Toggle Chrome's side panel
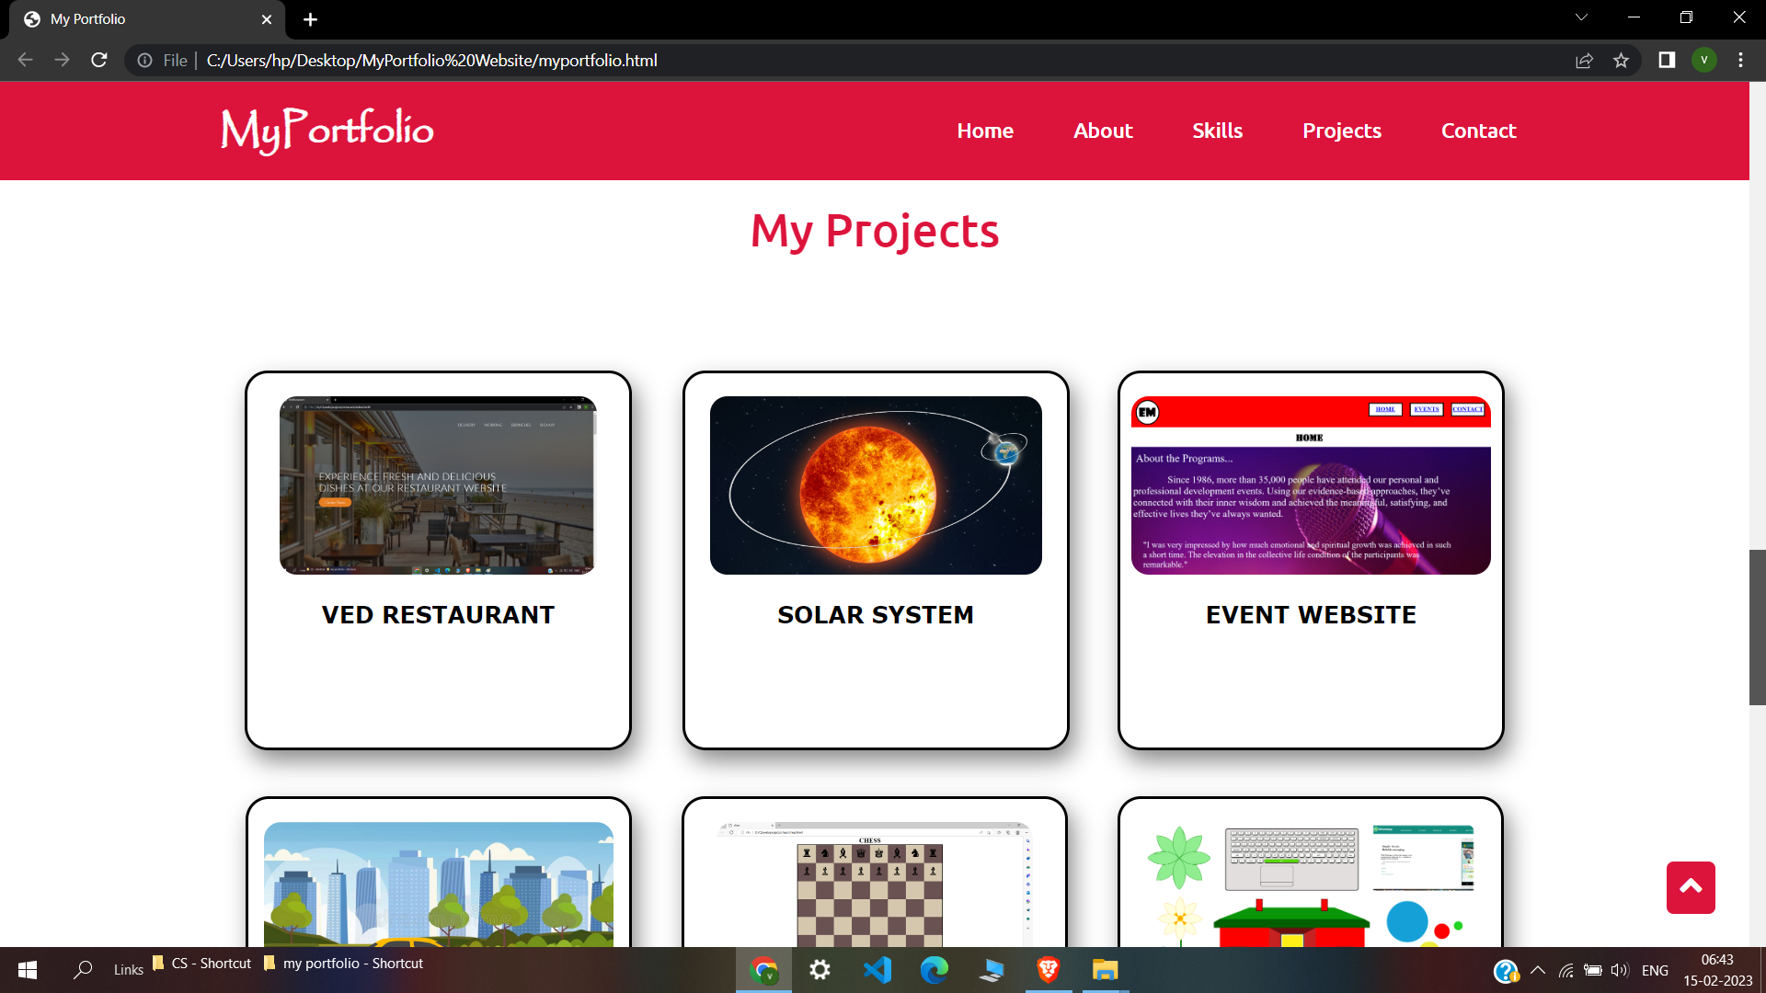The width and height of the screenshot is (1766, 993). pyautogui.click(x=1666, y=60)
